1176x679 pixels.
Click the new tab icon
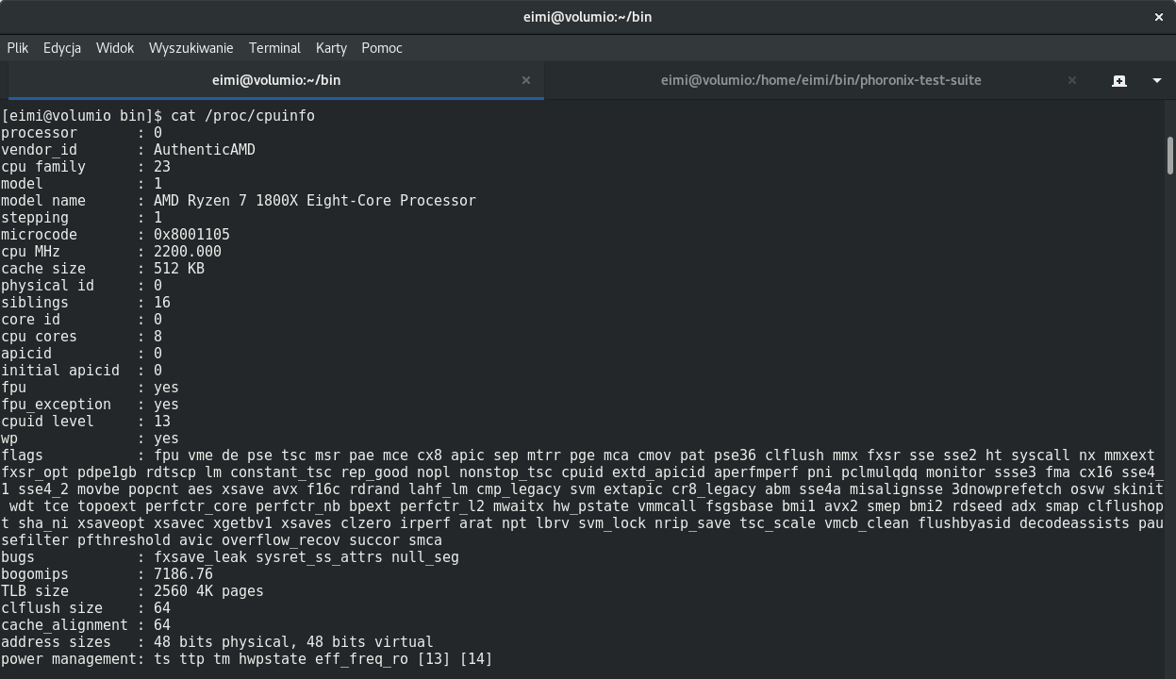1119,80
